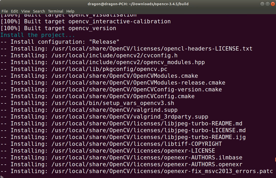This screenshot has width=276, height=178.
Task: Maximize the terminal window
Action: click(268, 4)
